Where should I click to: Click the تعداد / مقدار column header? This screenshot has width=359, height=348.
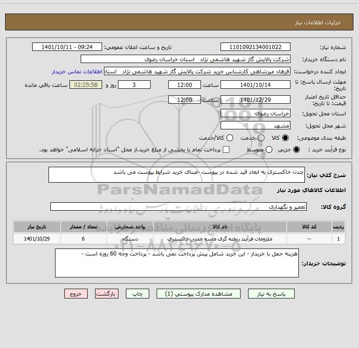[x=83, y=227]
